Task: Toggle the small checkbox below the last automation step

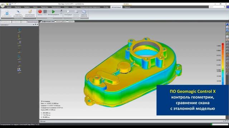Action: (x=18, y=73)
